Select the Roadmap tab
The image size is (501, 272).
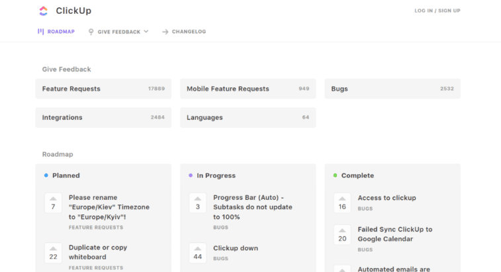[56, 31]
